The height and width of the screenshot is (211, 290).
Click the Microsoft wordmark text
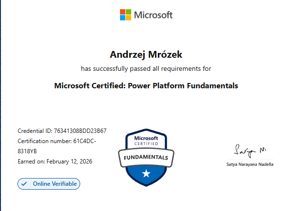(x=154, y=15)
